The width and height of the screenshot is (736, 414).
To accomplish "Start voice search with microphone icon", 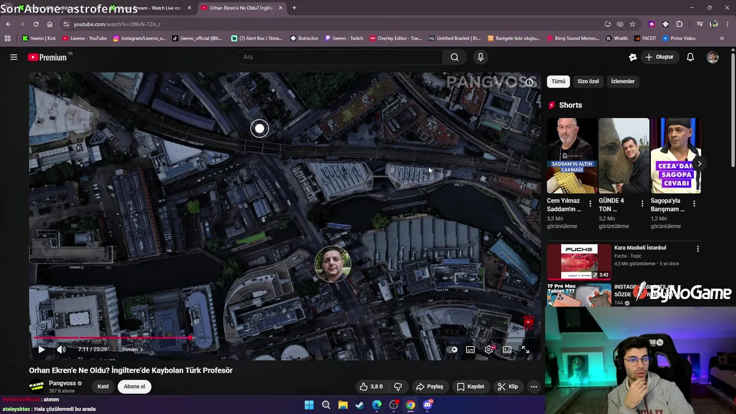I will click(x=481, y=57).
